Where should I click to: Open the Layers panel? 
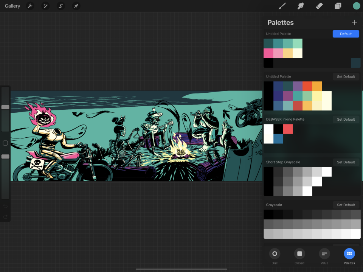[x=338, y=6]
